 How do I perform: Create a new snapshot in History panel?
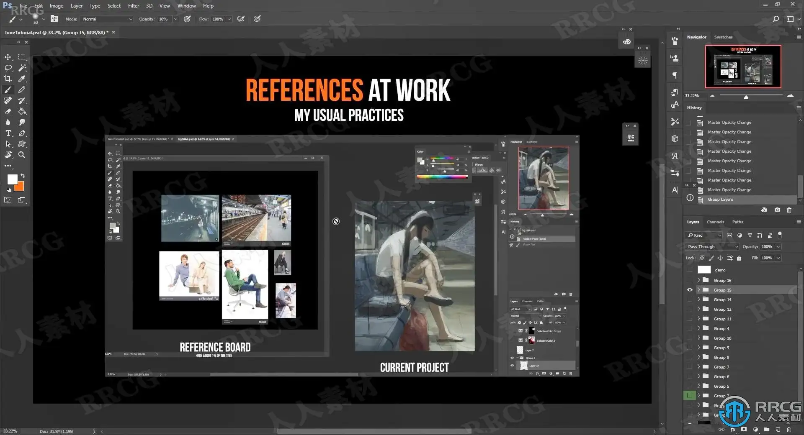click(x=777, y=210)
